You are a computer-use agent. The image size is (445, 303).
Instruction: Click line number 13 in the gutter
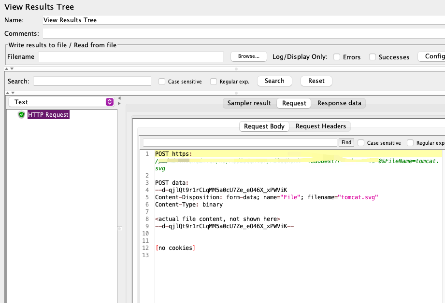pos(145,255)
